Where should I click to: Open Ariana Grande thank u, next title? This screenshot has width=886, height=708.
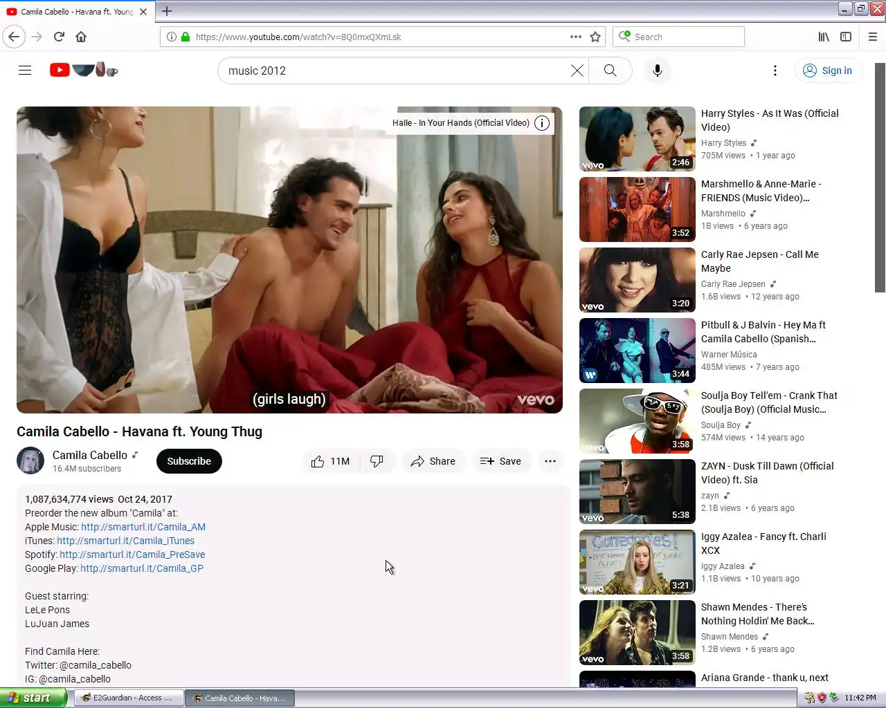(765, 678)
